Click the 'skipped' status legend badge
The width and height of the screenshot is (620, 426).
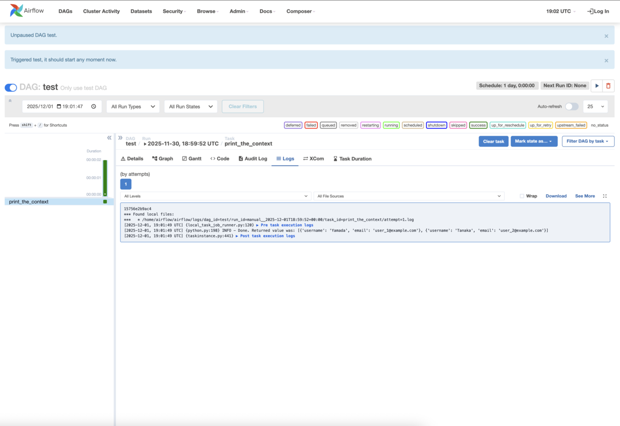(x=458, y=125)
